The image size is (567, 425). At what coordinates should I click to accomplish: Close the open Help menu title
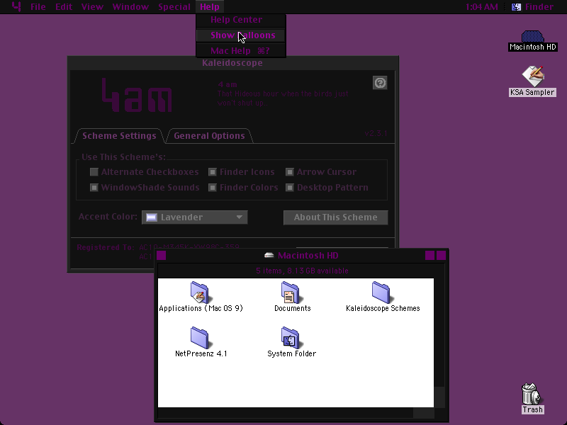(x=210, y=7)
